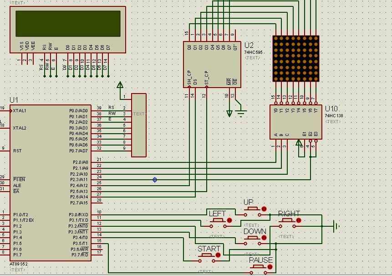Viewport: 392px width, 276px height.
Task: Click the PAUSE push-button switch symbol
Action: tap(259, 270)
